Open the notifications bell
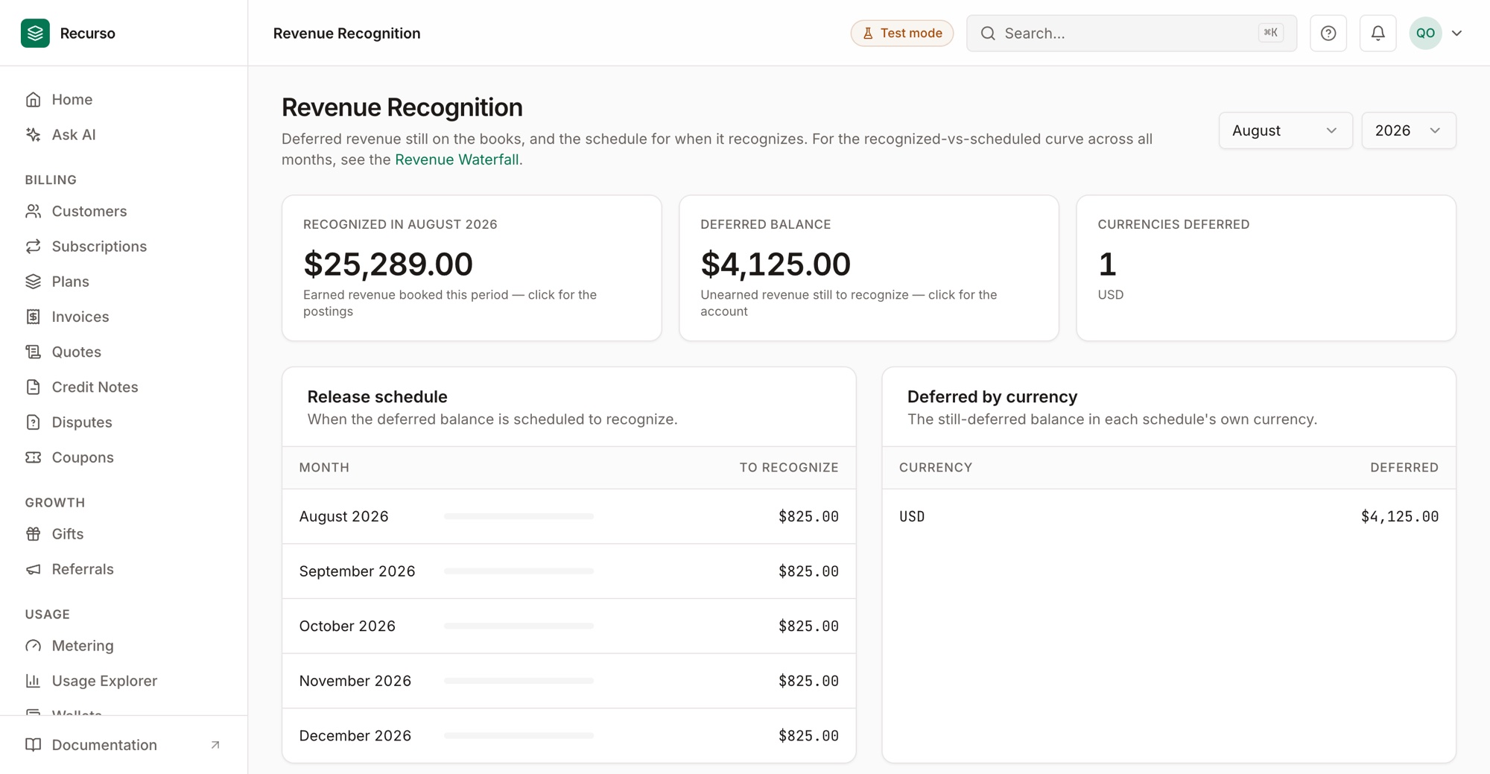Image resolution: width=1490 pixels, height=774 pixels. click(1378, 33)
